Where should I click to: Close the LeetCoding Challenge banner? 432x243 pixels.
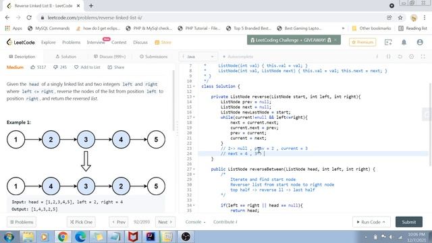[x=335, y=40]
